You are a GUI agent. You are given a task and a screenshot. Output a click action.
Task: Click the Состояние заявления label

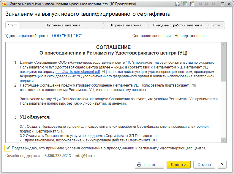pyautogui.click(x=152, y=36)
